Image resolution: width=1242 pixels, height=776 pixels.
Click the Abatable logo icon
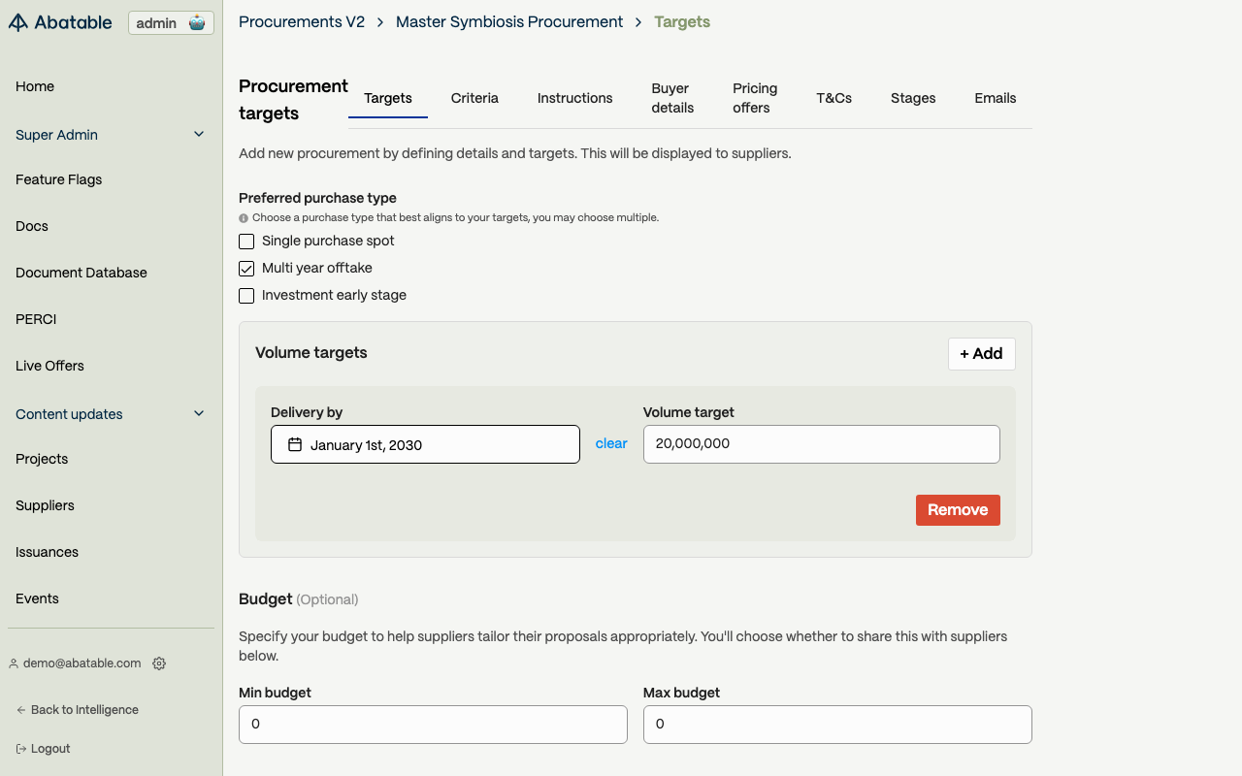point(18,22)
